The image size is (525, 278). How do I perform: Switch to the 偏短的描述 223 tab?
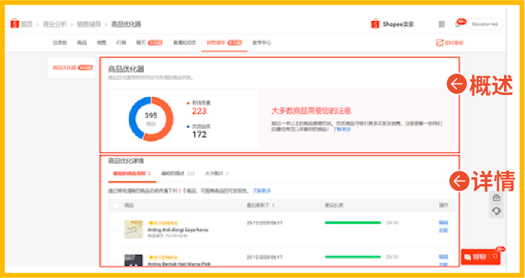(178, 174)
